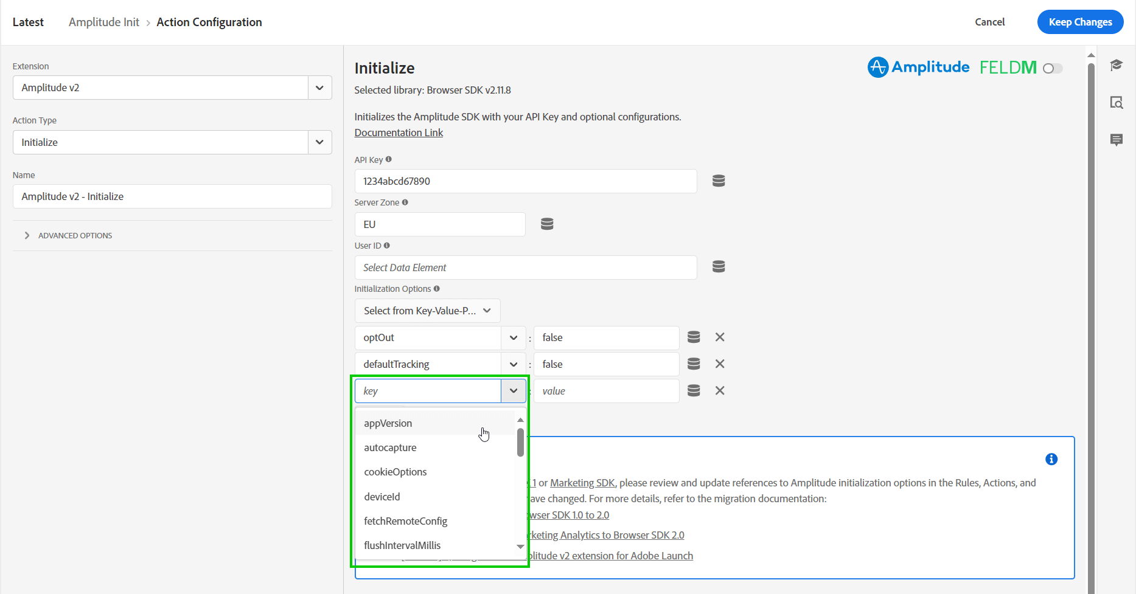Image resolution: width=1136 pixels, height=594 pixels.
Task: Select deviceId from the key list
Action: [435, 497]
